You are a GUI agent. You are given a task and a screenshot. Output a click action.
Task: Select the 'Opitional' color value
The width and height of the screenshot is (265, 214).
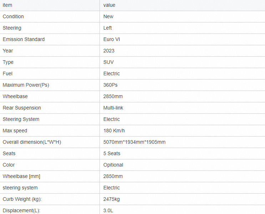(113, 165)
